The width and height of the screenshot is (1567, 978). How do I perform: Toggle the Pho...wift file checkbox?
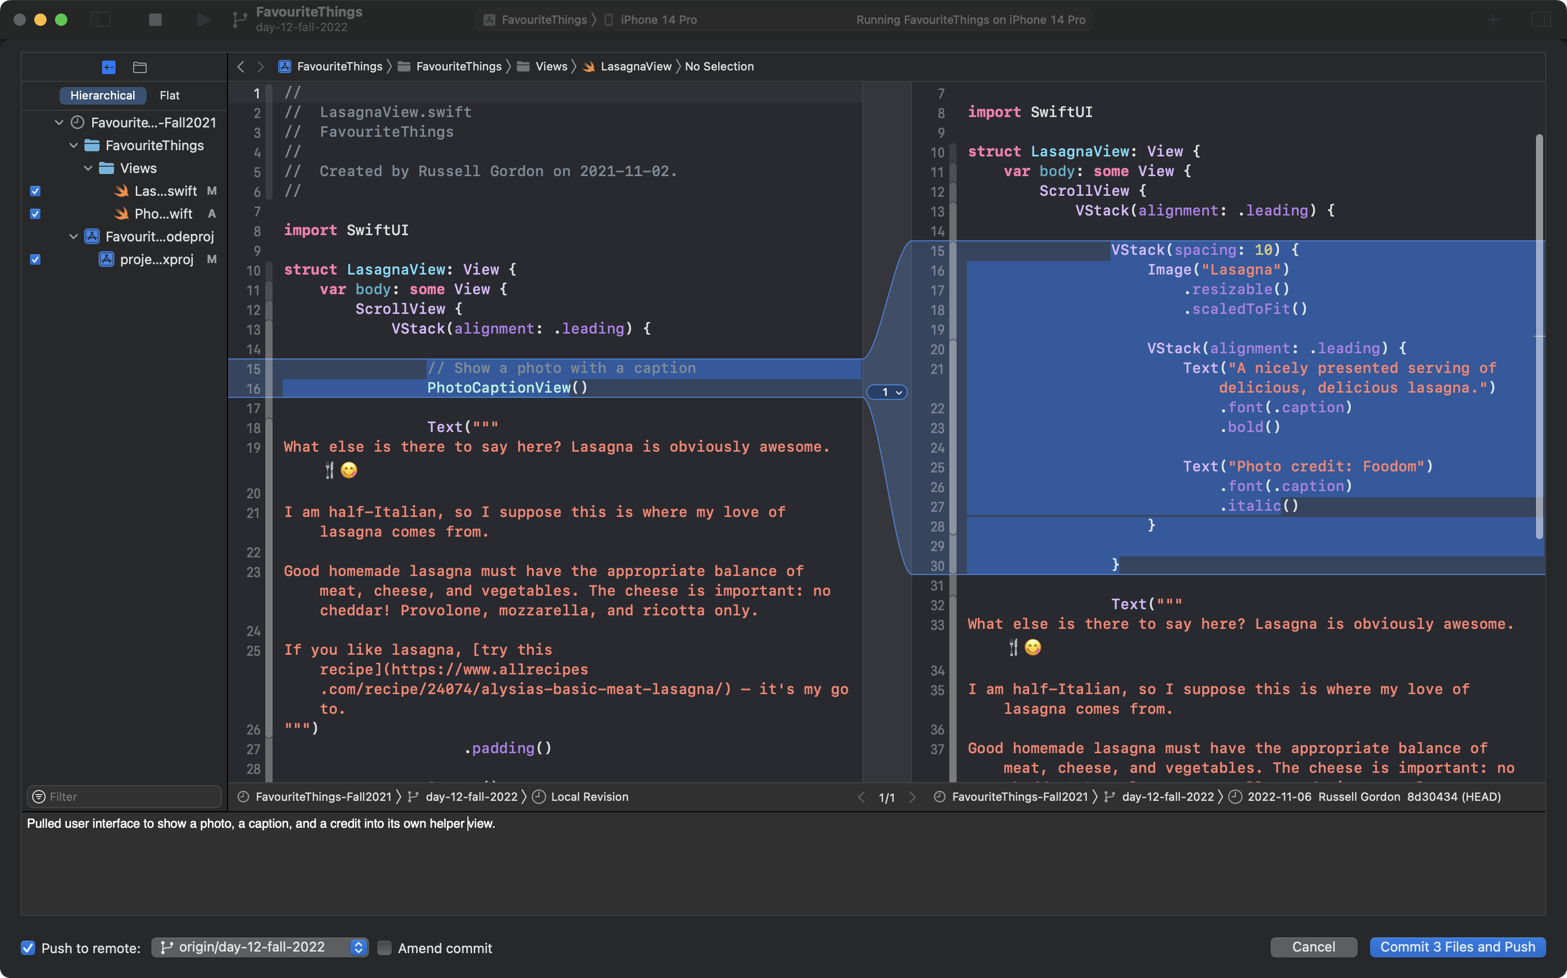34,213
